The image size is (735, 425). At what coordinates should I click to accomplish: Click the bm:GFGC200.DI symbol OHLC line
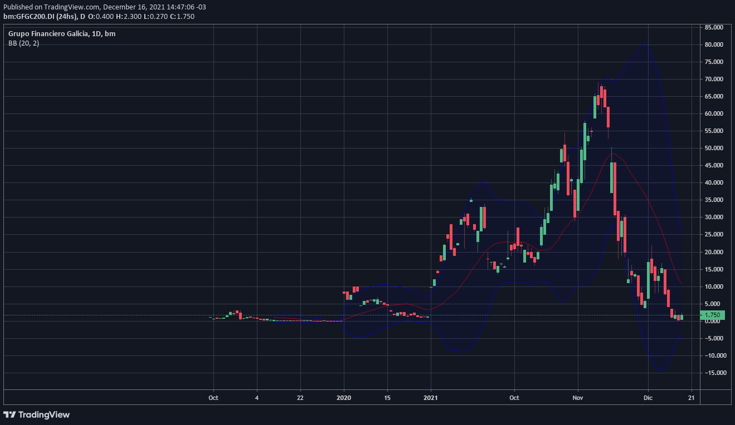(99, 17)
